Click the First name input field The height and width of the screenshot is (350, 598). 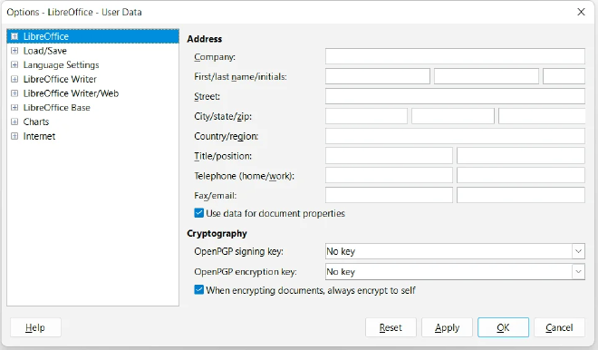(x=378, y=76)
